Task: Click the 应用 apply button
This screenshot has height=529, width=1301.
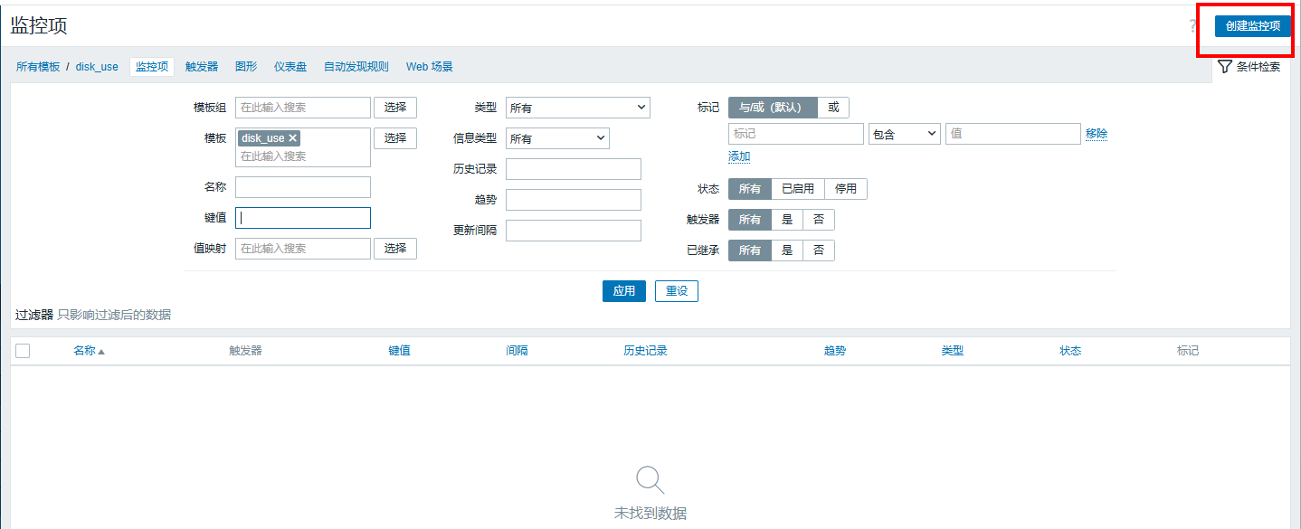Action: click(x=624, y=291)
